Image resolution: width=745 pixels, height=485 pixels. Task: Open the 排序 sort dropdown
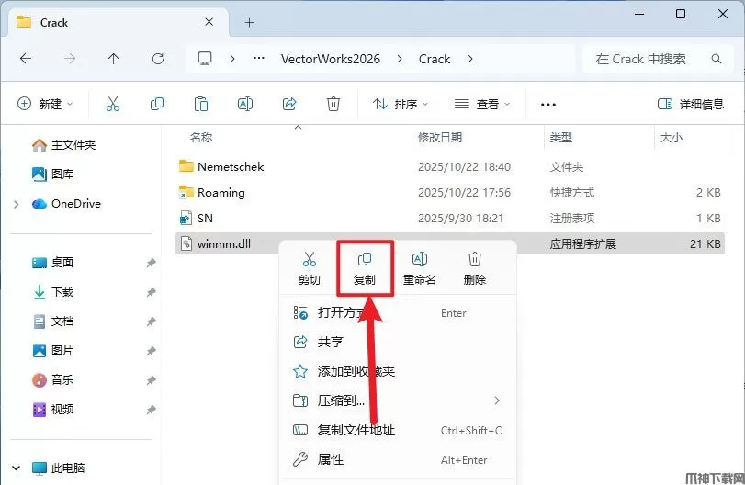[401, 104]
